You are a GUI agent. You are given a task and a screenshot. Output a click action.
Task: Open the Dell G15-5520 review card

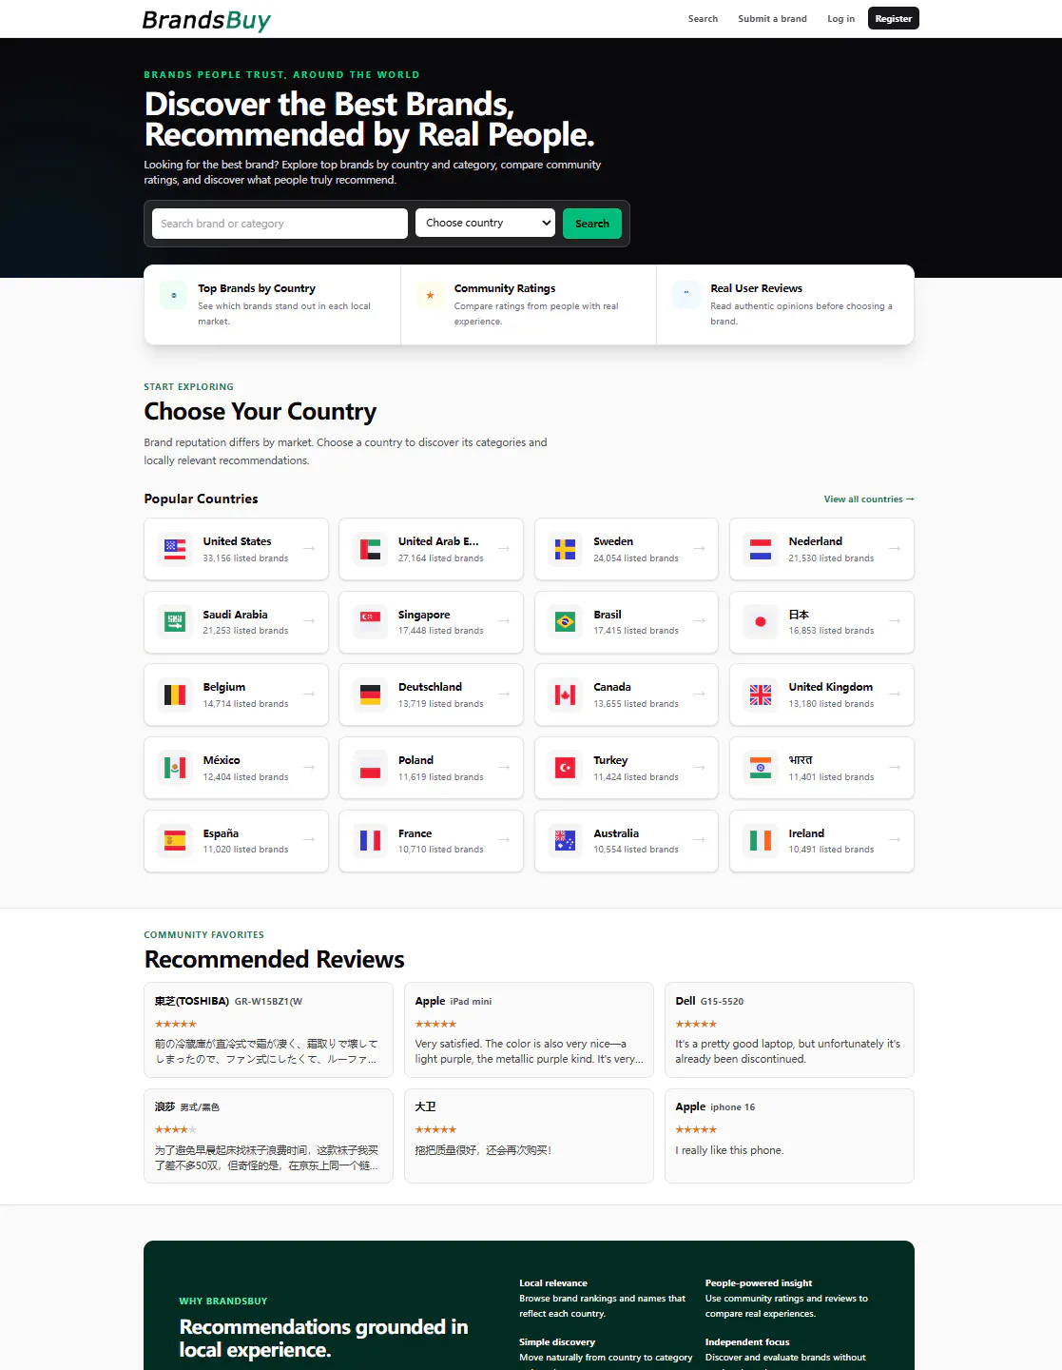pyautogui.click(x=789, y=1030)
